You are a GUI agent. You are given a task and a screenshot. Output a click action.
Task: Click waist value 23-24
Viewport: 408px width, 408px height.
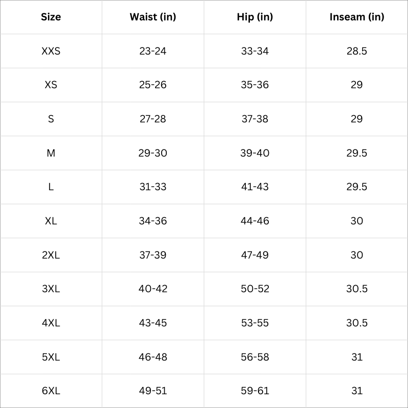click(x=153, y=51)
